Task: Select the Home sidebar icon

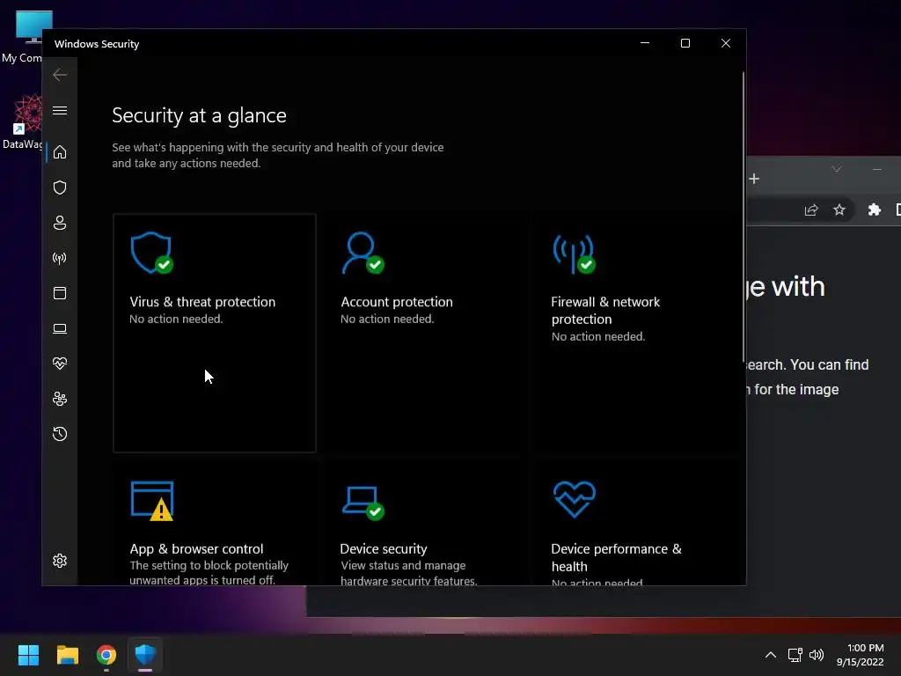Action: (x=60, y=152)
